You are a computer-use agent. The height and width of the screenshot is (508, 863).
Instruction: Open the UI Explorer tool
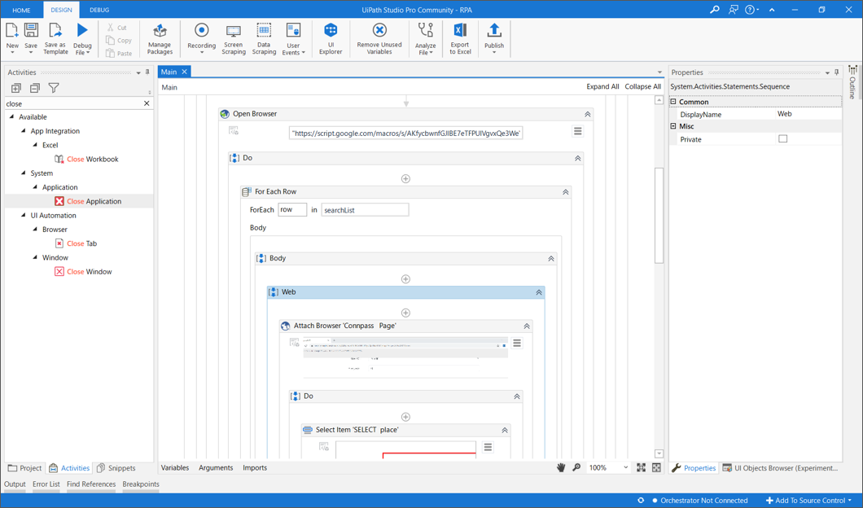331,38
